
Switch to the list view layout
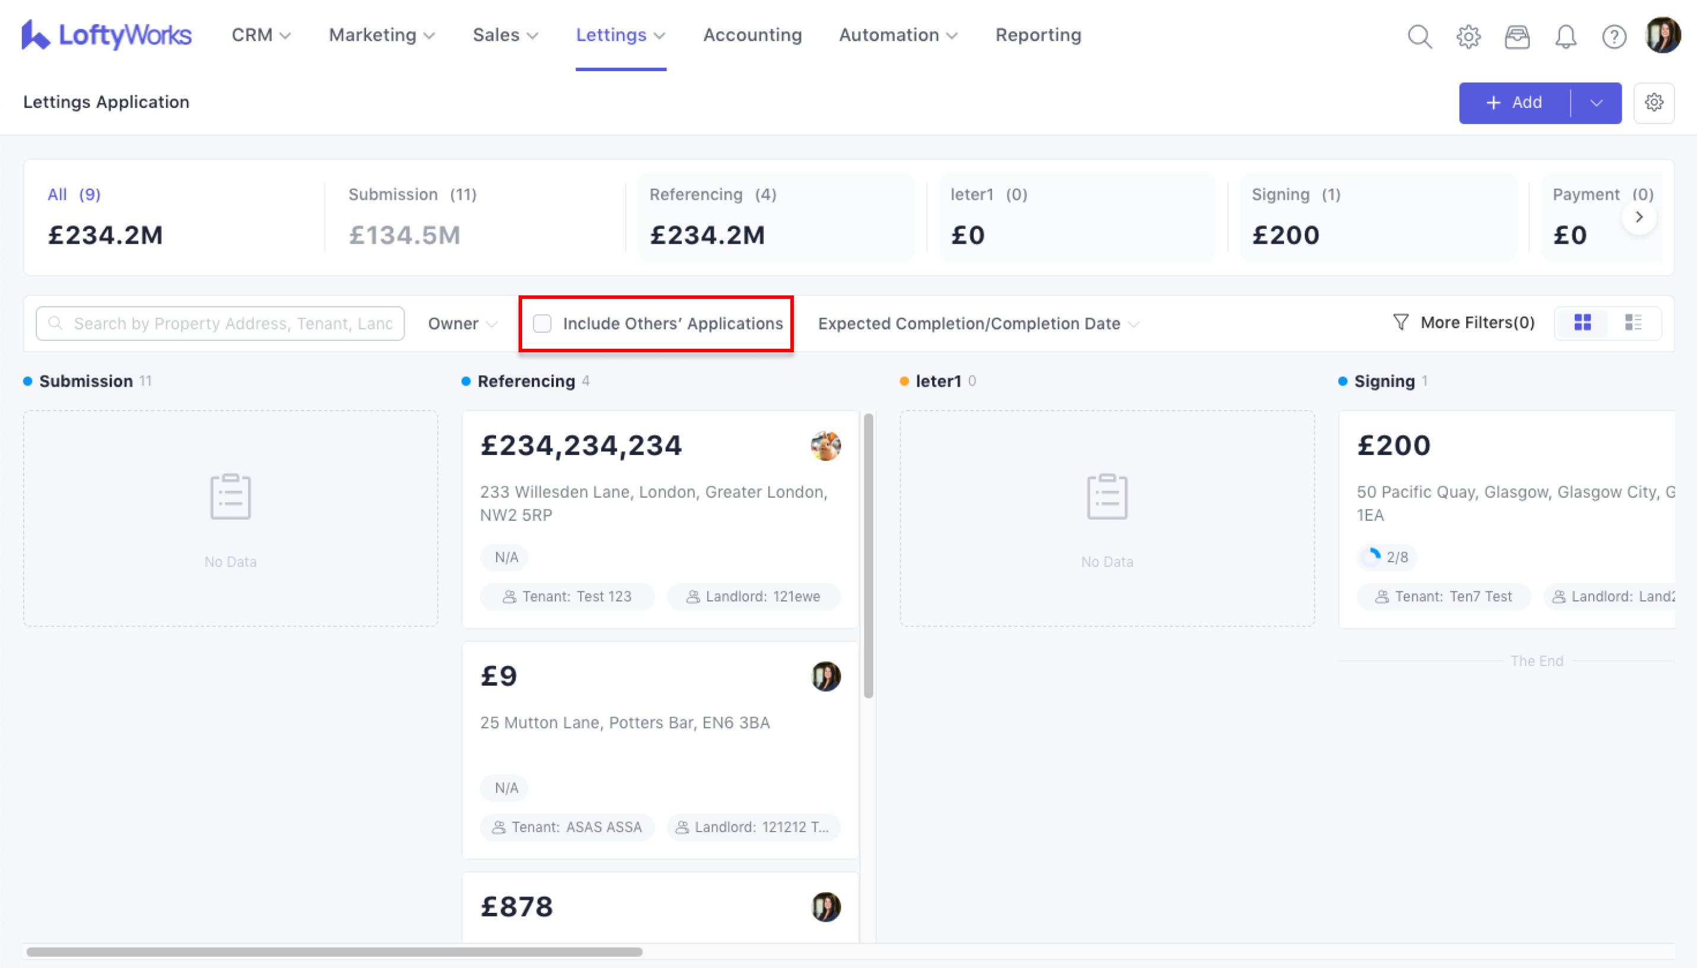click(1633, 323)
